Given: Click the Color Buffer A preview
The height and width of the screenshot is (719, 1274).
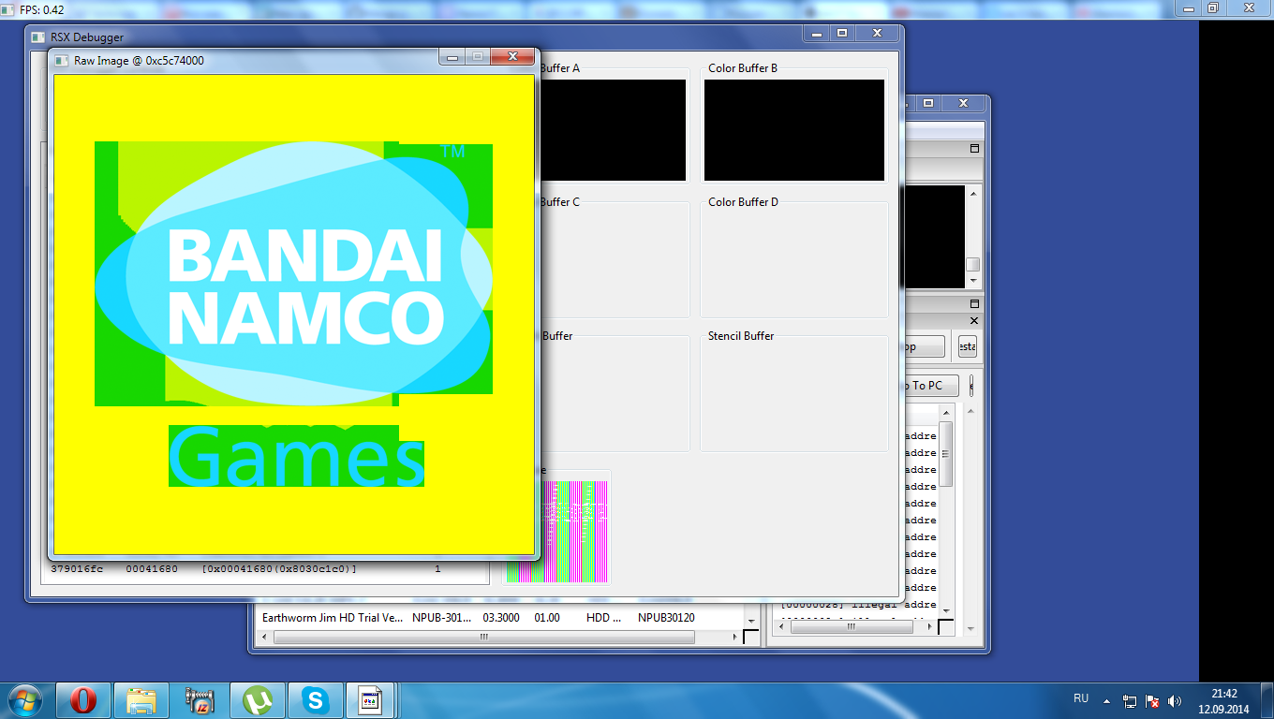Looking at the screenshot, I should click(613, 130).
